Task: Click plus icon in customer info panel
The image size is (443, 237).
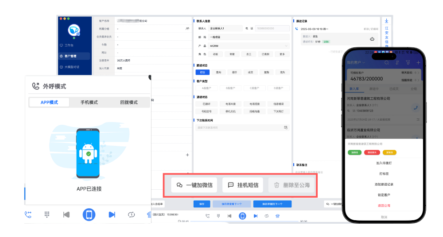Action: coord(187,155)
